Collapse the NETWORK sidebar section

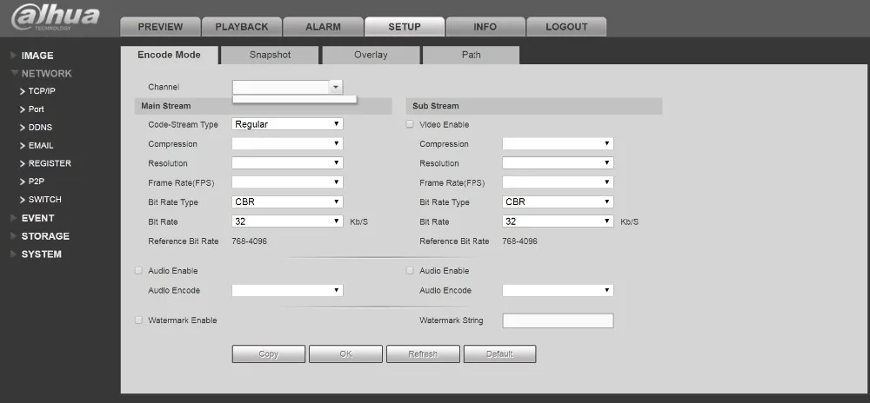coord(41,73)
